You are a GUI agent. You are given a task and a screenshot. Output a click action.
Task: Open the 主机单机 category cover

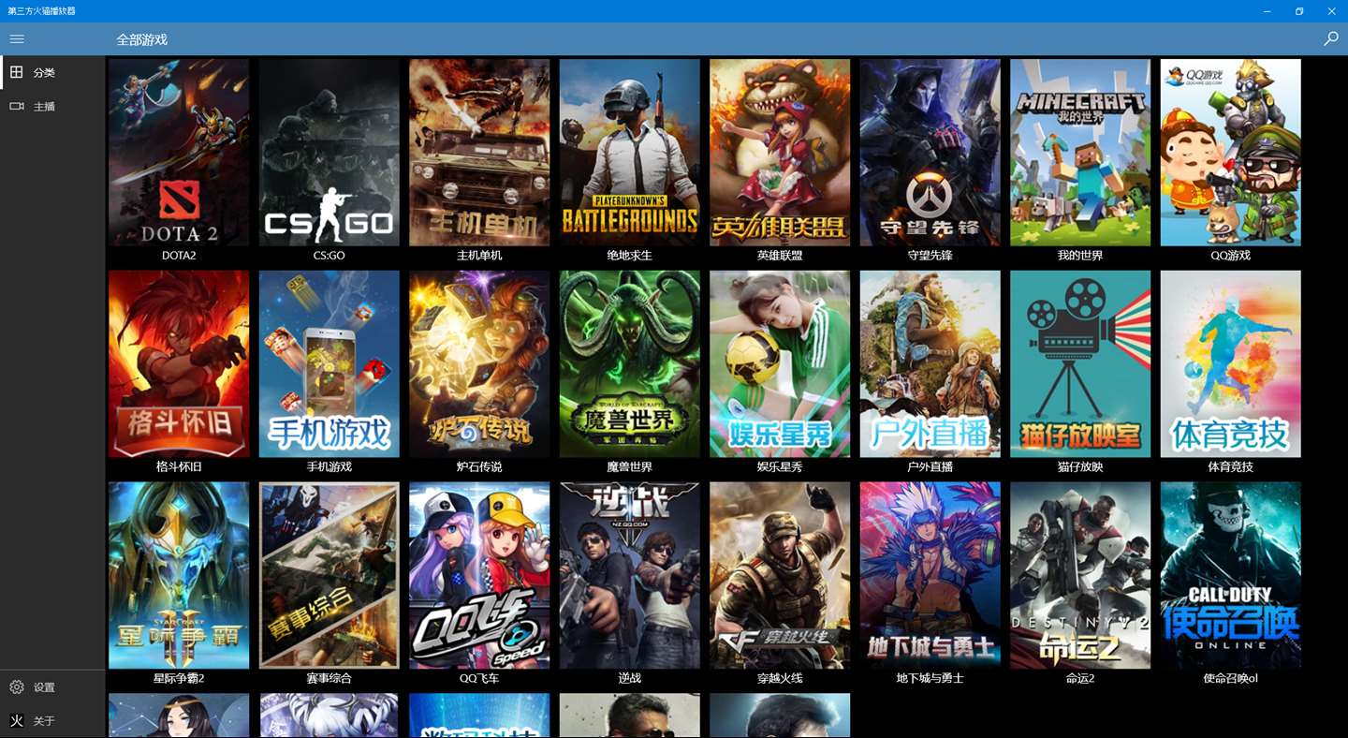[479, 153]
